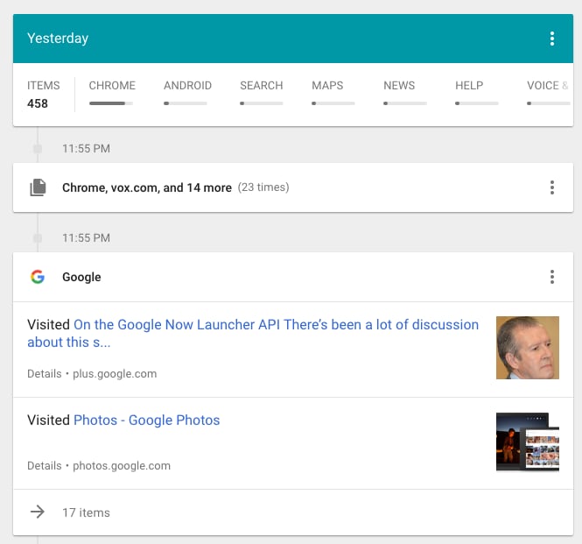
Task: Select the Chrome activity filter
Action: pyautogui.click(x=112, y=93)
